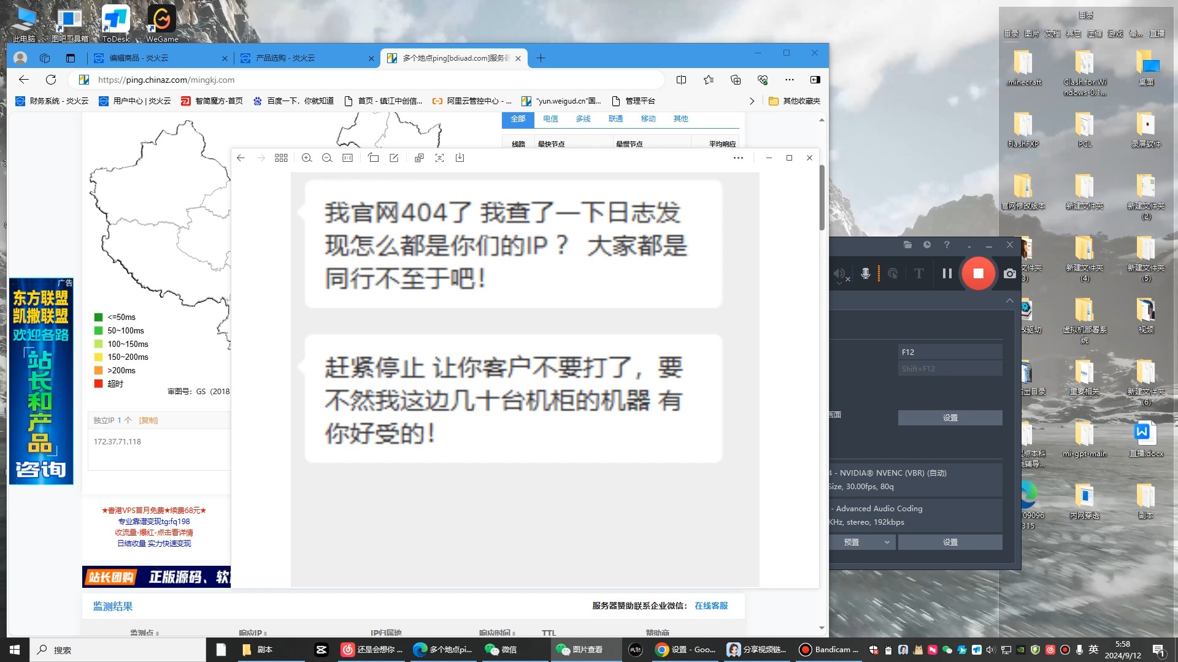
Task: Select the 联通 line tab
Action: point(615,119)
